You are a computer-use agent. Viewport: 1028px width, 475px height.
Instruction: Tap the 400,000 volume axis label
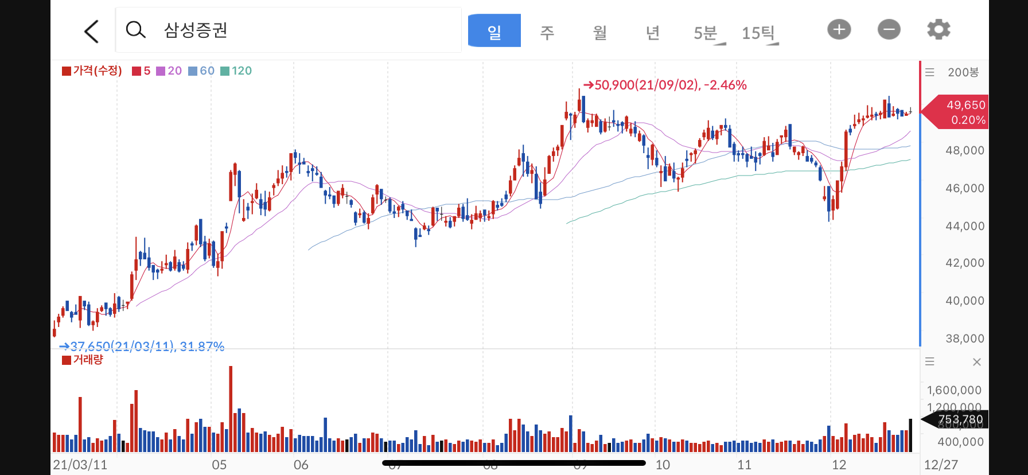point(960,442)
